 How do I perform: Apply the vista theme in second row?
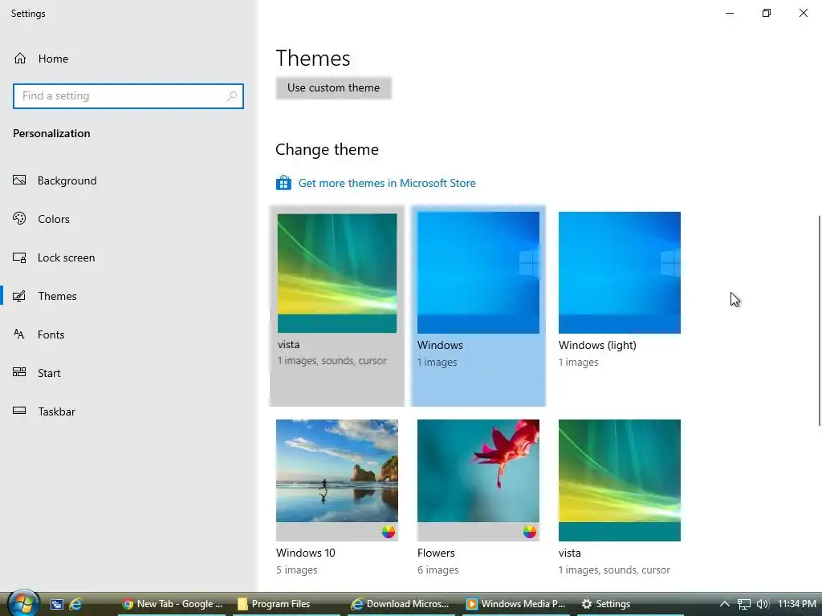click(619, 480)
